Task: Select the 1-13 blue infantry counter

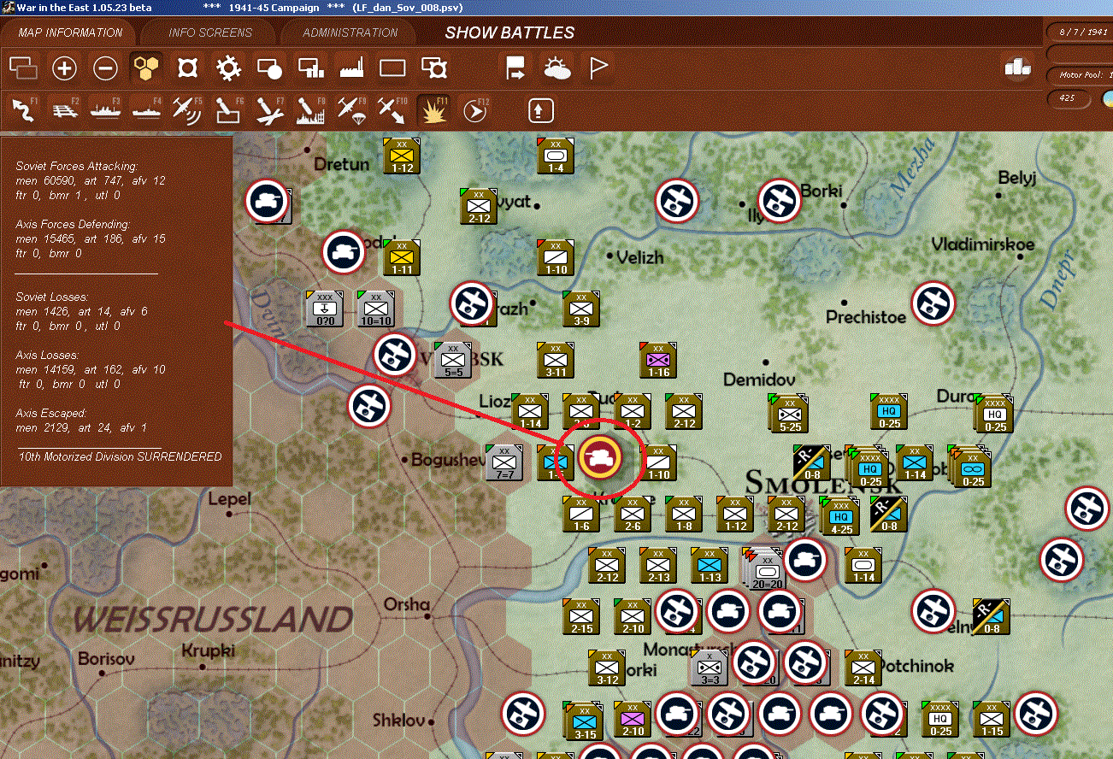Action: pos(710,564)
